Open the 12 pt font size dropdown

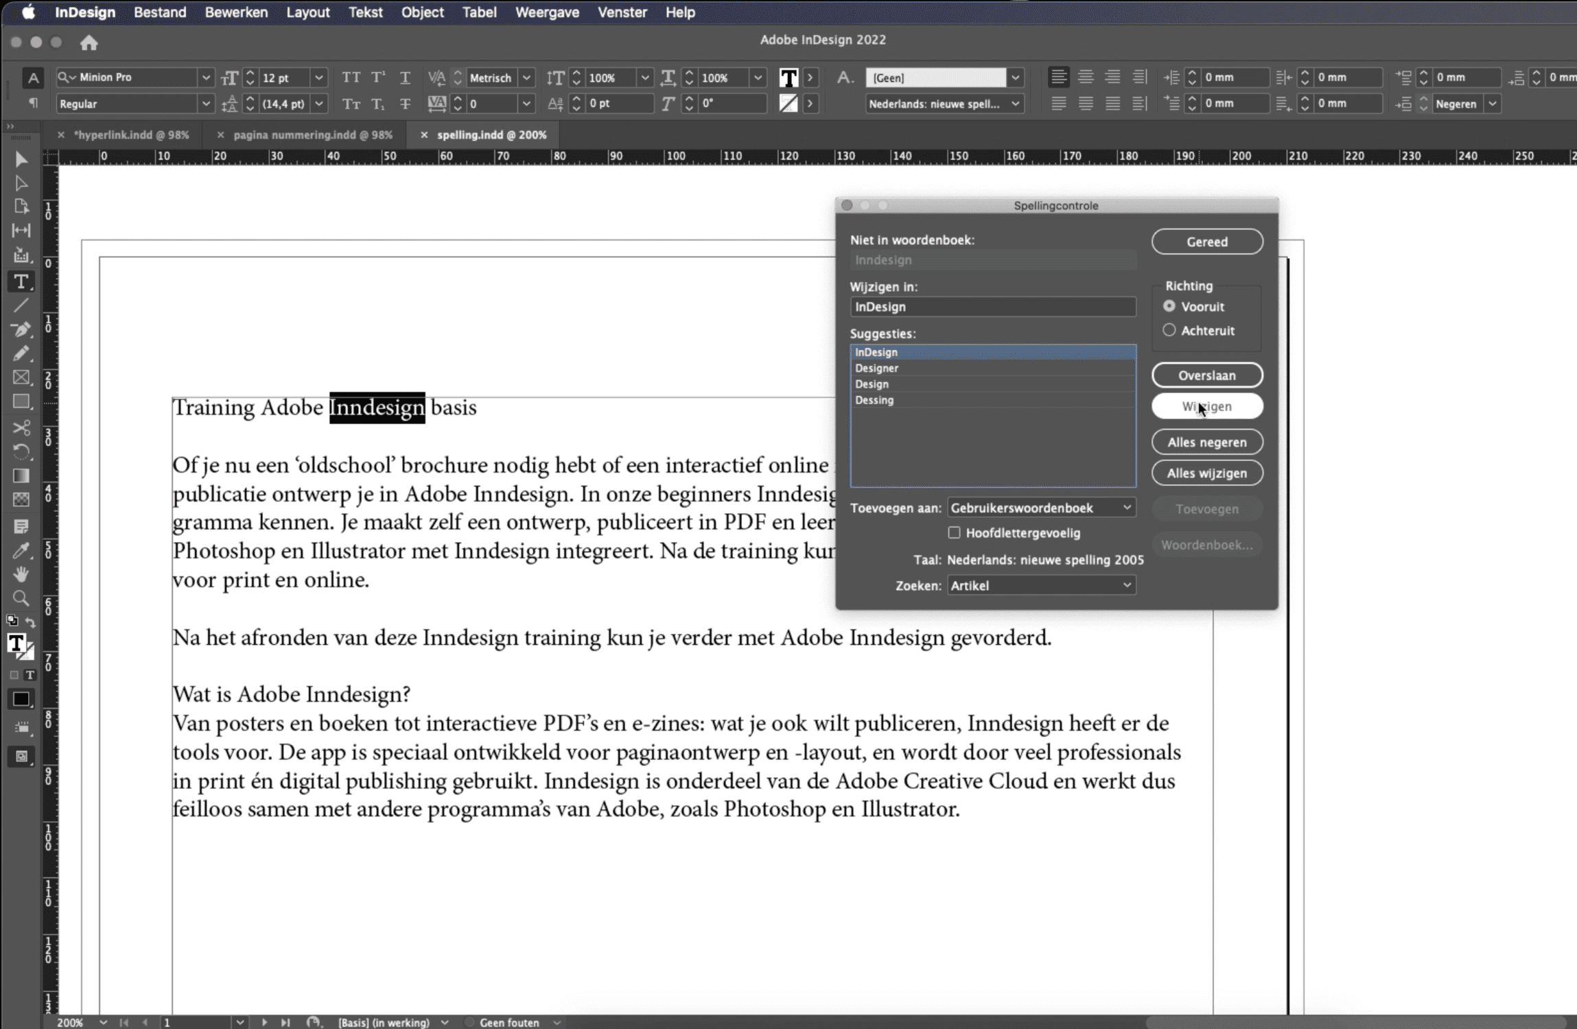(318, 78)
